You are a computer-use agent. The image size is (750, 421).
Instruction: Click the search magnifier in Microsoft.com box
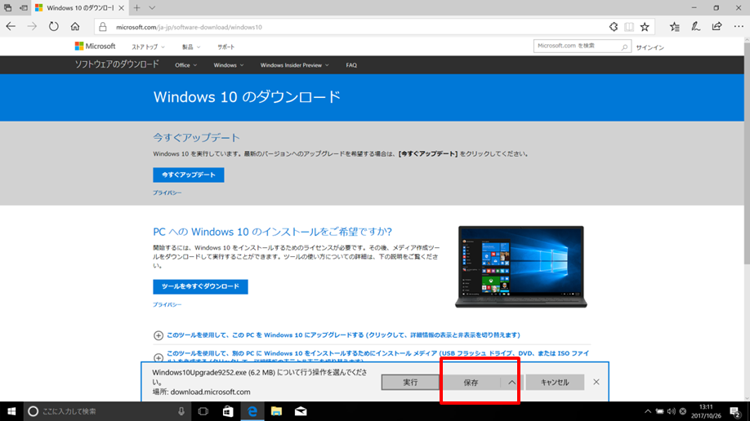624,47
